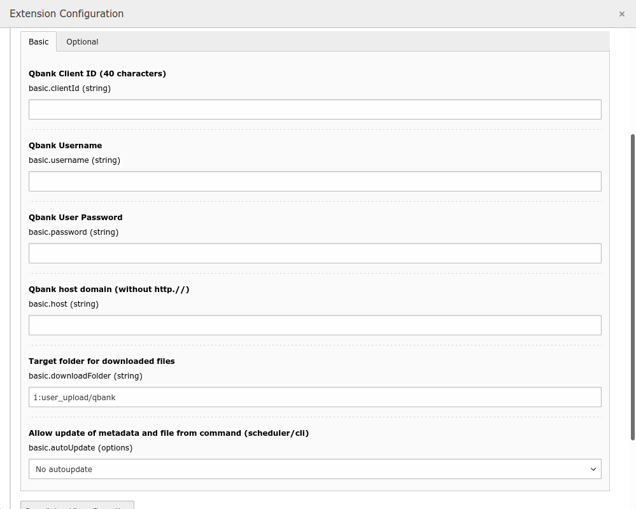Click the 'basic.clientId (string)' text
The width and height of the screenshot is (636, 509).
(70, 88)
